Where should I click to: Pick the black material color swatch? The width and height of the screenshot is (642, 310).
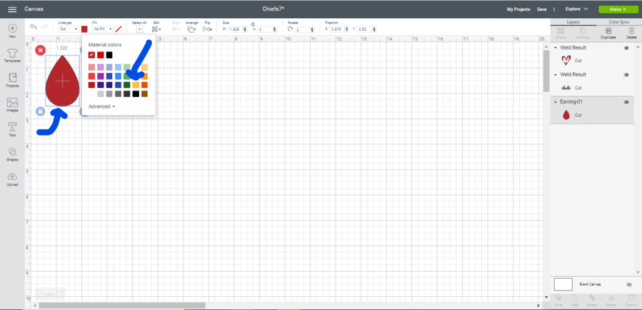109,55
